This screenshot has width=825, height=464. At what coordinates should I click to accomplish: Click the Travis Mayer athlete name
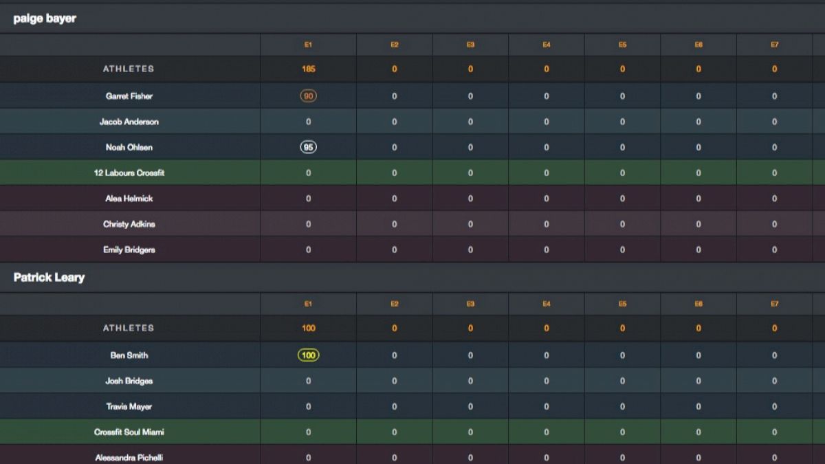tap(129, 406)
